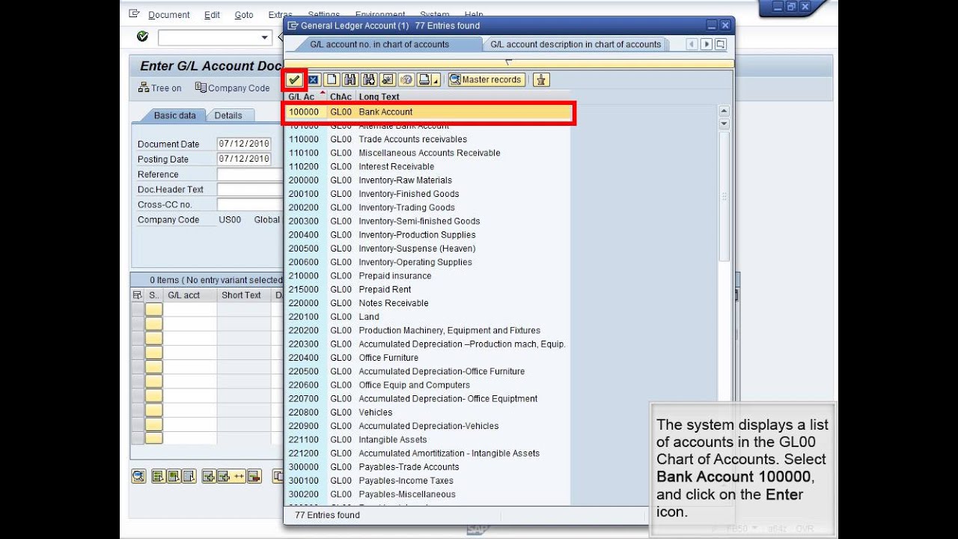The height and width of the screenshot is (539, 958).
Task: Select the 220100 Land row
Action: (427, 317)
